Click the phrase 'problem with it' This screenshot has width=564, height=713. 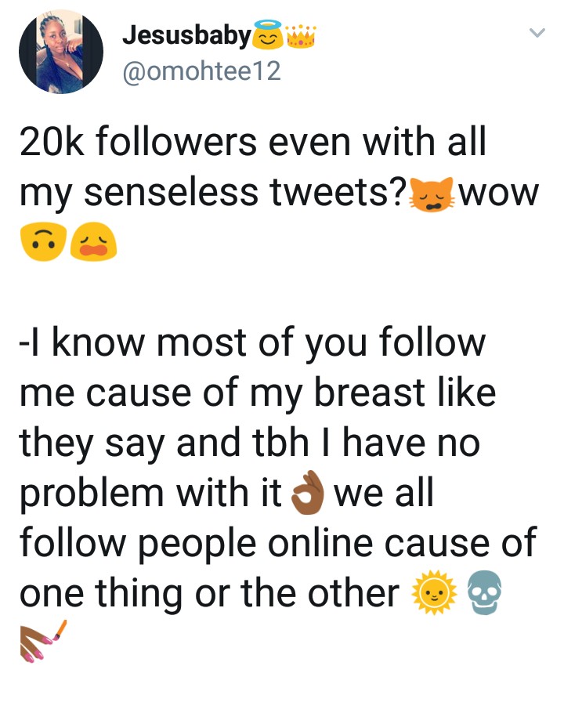pos(150,494)
